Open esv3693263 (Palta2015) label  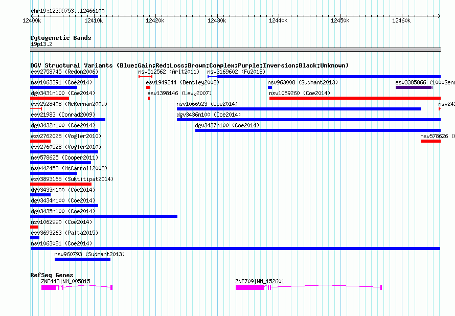pyautogui.click(x=64, y=233)
